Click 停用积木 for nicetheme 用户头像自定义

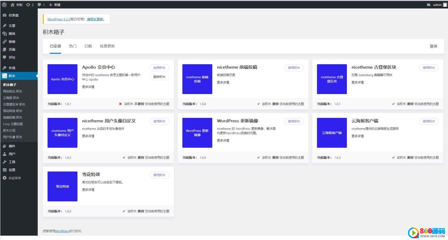[x=159, y=122]
